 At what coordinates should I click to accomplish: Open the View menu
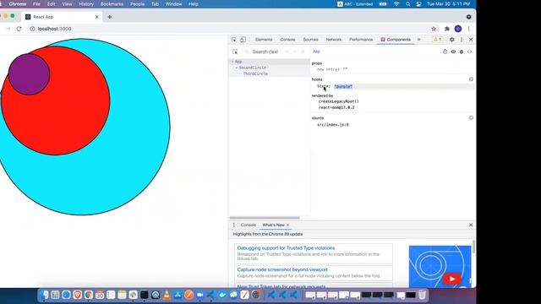tap(67, 4)
